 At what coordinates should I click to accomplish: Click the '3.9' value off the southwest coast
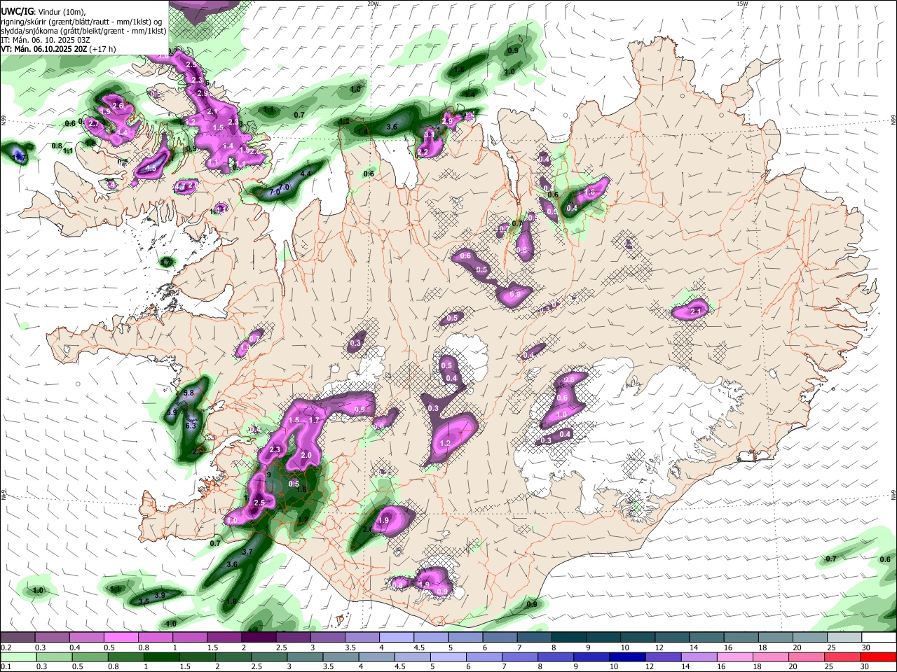pos(160,596)
